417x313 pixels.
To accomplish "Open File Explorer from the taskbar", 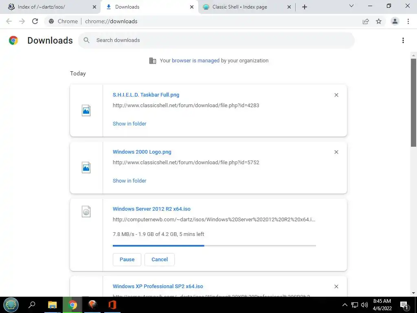I will [53, 305].
